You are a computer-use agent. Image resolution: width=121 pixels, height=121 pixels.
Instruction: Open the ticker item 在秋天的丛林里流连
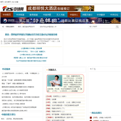(48, 27)
